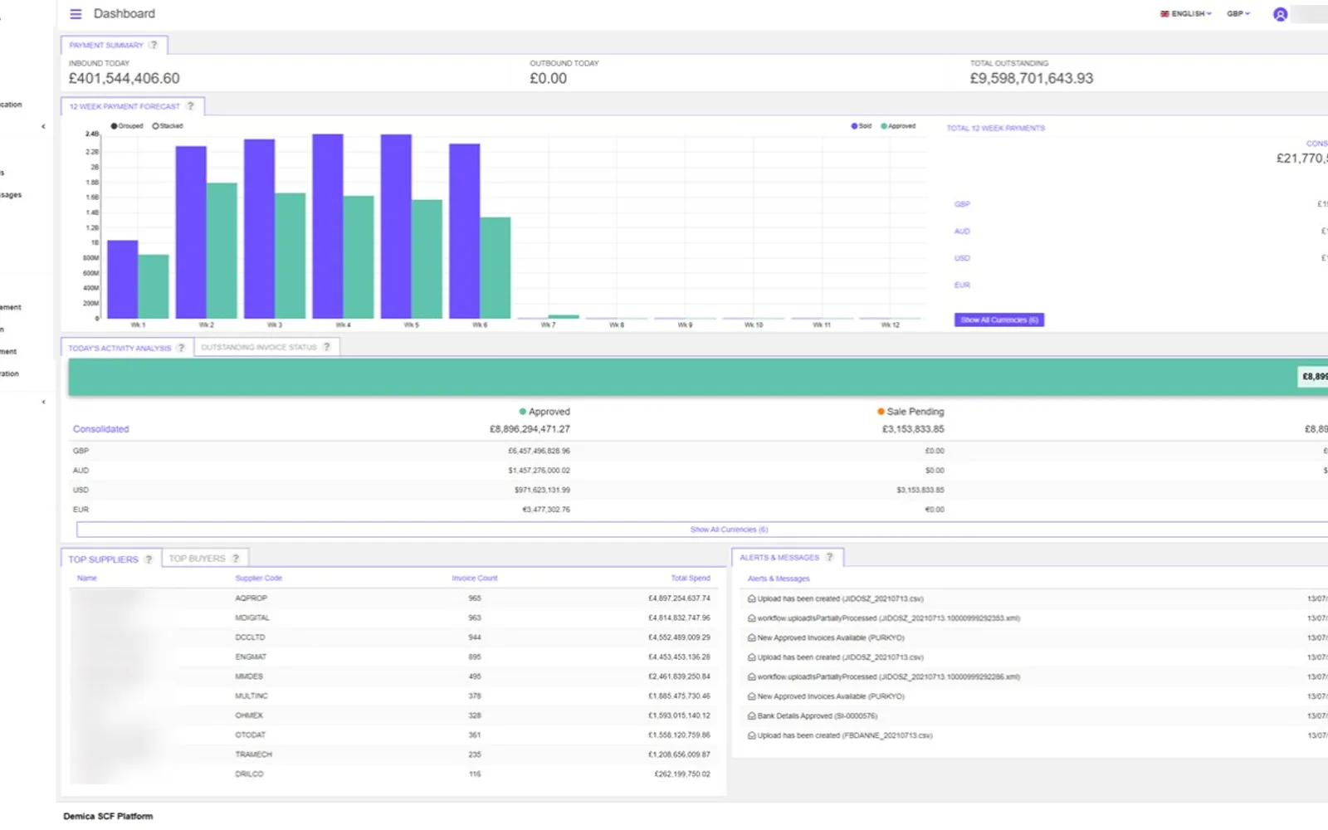
Task: Open the GBP currency dropdown
Action: pyautogui.click(x=1238, y=13)
